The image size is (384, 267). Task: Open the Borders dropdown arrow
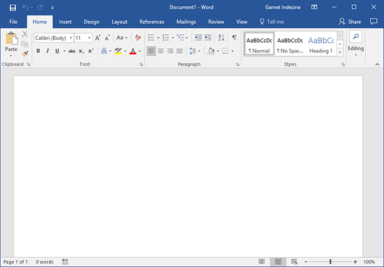pyautogui.click(x=232, y=51)
